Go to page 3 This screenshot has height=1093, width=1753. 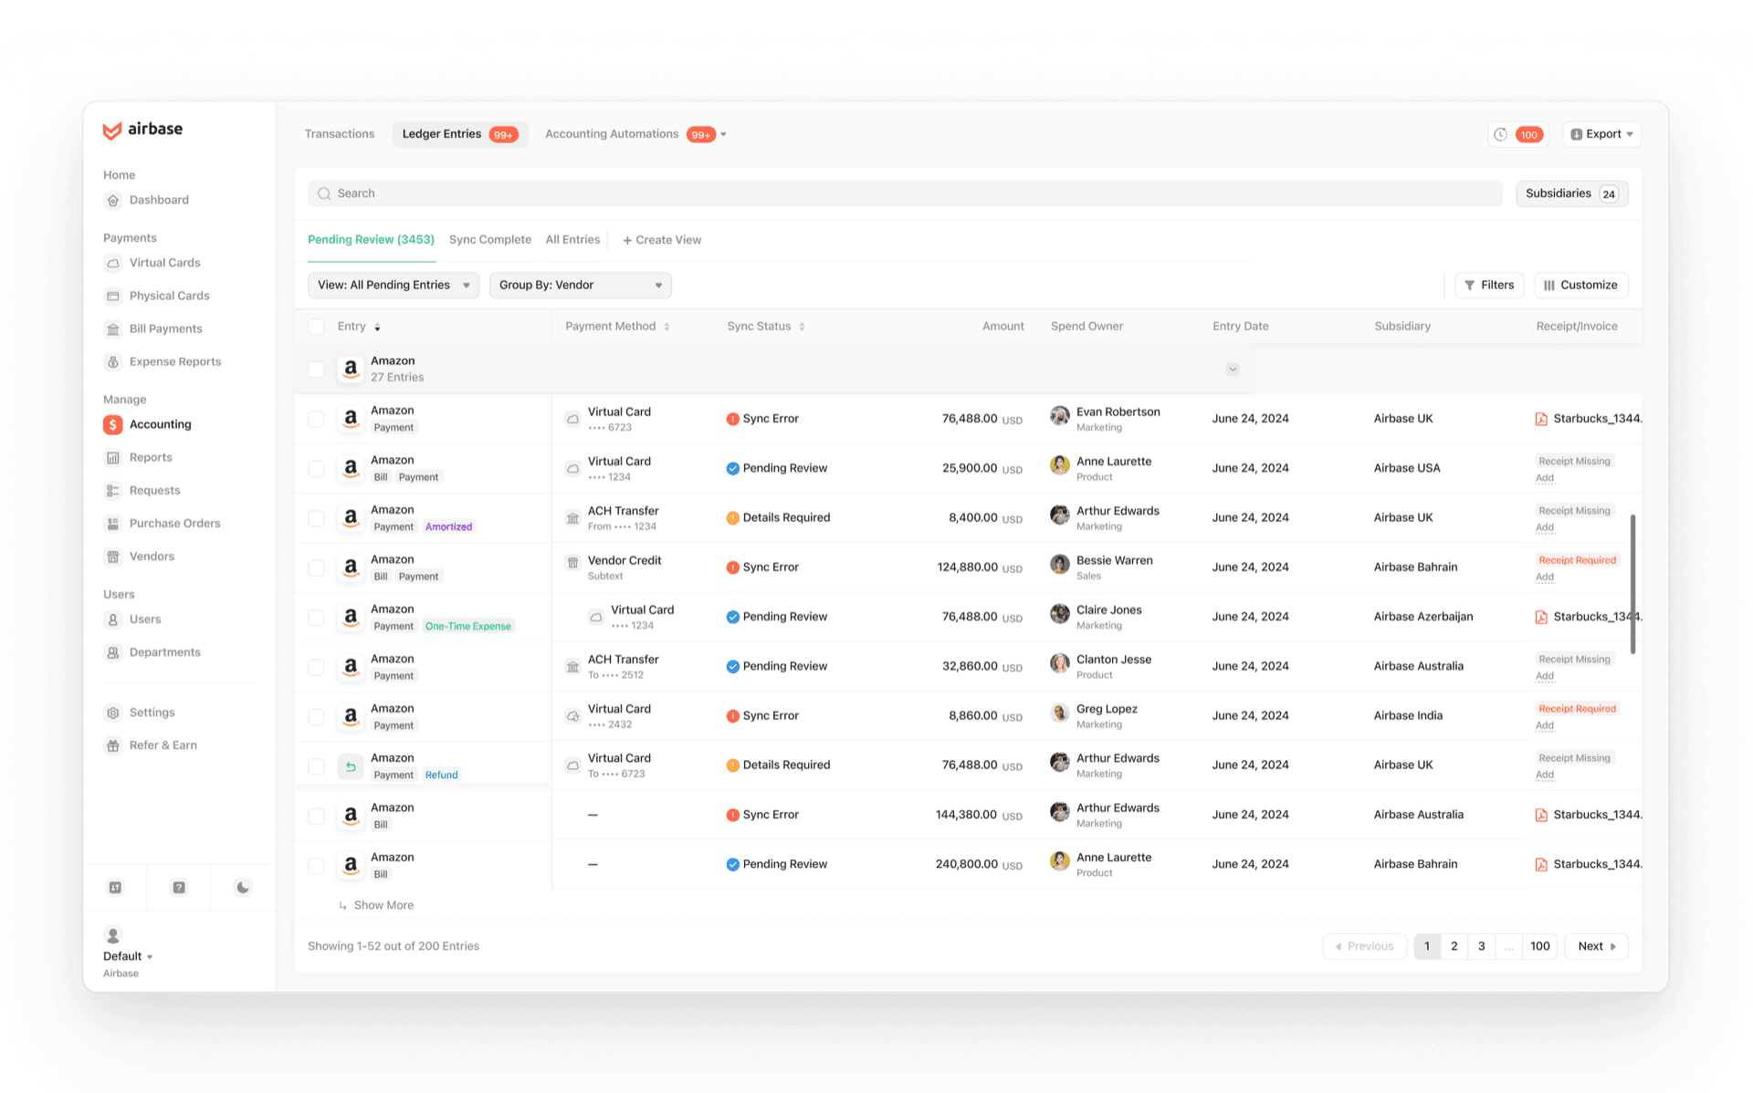coord(1482,946)
